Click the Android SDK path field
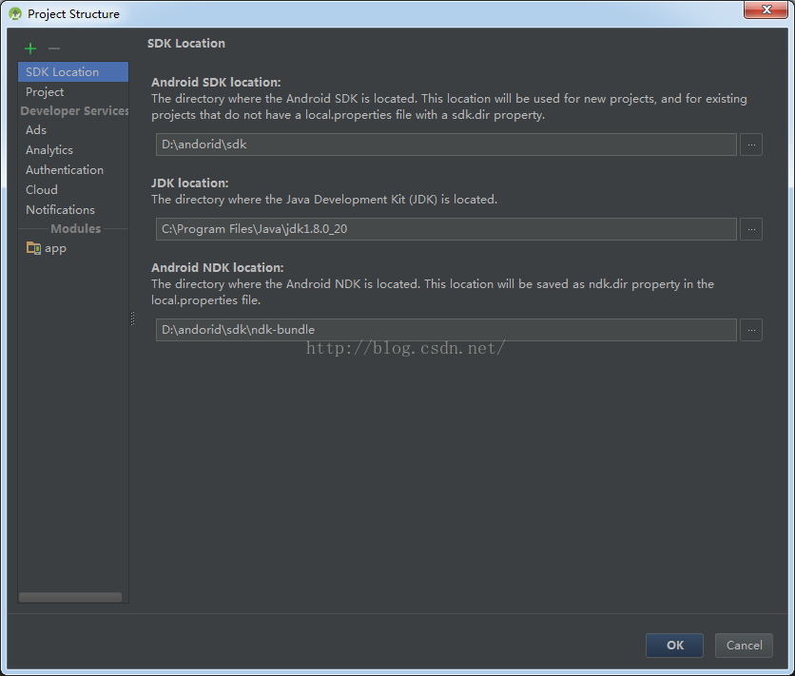 446,145
